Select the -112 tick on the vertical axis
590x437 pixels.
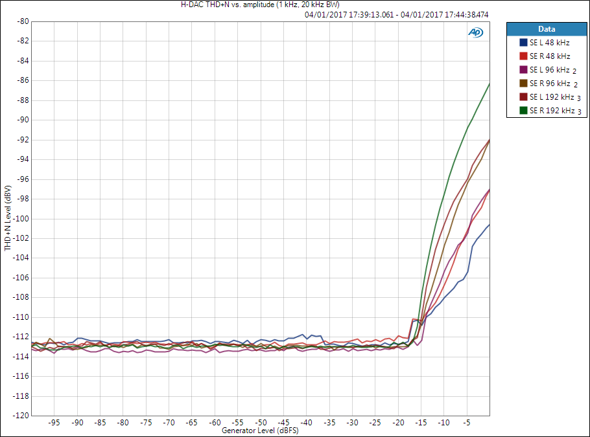click(x=21, y=337)
